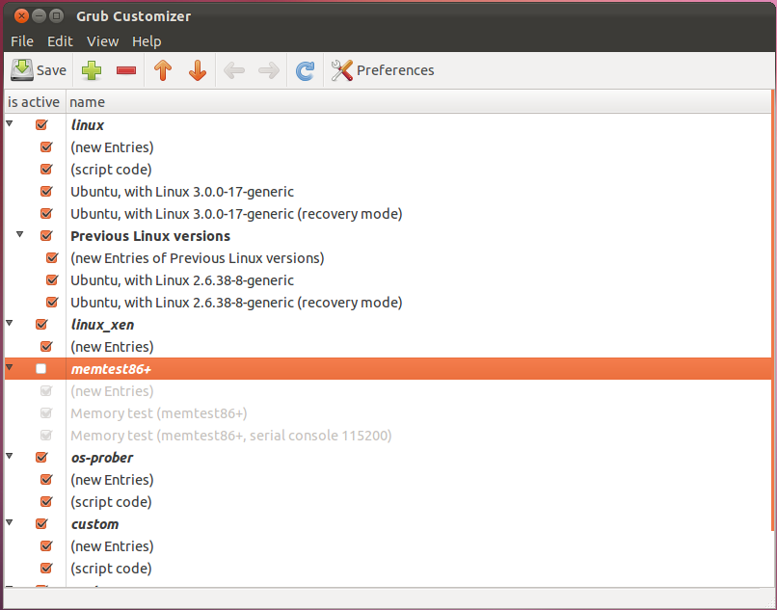Collapse the memtest86+ tree node
The image size is (777, 610).
click(10, 368)
